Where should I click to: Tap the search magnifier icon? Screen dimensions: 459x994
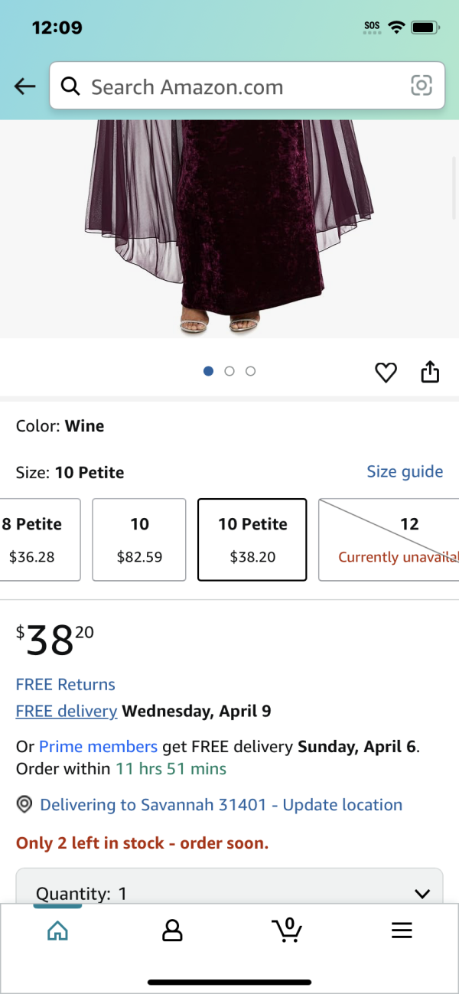coord(70,86)
